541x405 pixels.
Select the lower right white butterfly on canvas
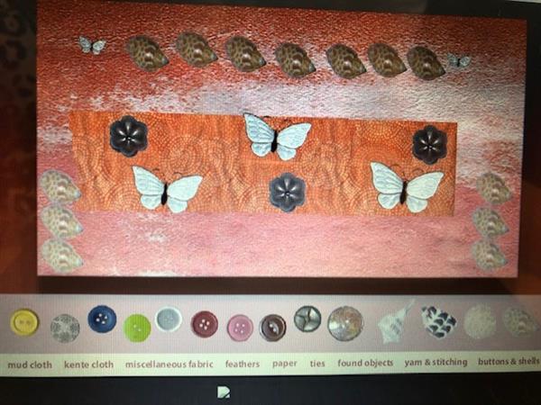pos(407,187)
